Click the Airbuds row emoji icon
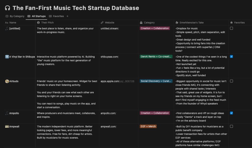Image resolution: width=252 pixels, height=148 pixels. click(x=7, y=81)
